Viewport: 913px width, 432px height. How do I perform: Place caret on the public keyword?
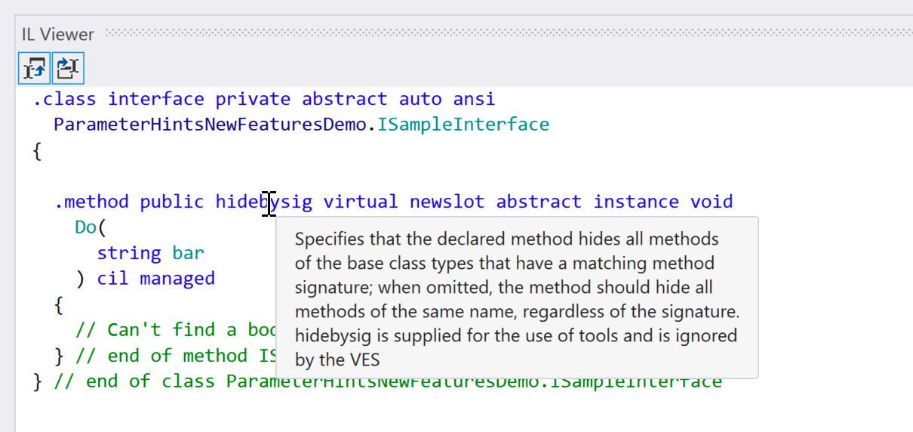click(x=171, y=202)
